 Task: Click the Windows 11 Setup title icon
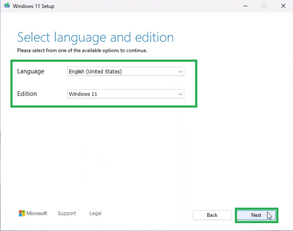click(x=7, y=5)
